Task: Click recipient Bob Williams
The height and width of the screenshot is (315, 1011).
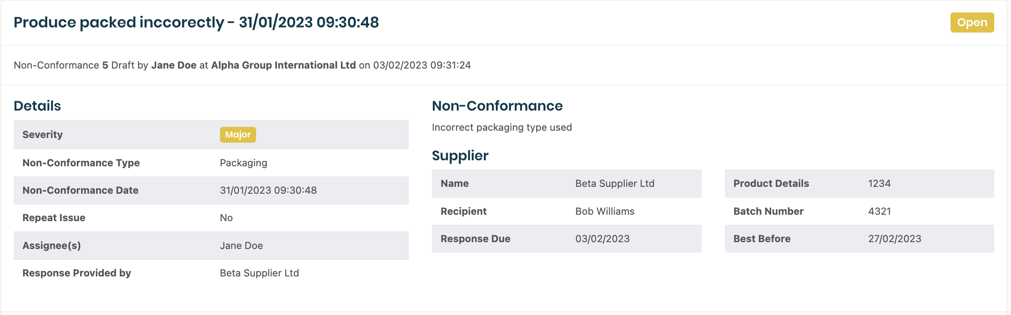Action: (604, 211)
